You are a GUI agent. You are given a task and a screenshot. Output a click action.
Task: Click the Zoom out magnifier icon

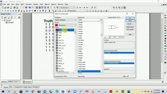[x=117, y=8]
